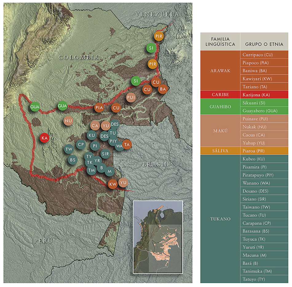Click the red KA Karijona marker
This screenshot has height=287, width=292.
(44, 138)
